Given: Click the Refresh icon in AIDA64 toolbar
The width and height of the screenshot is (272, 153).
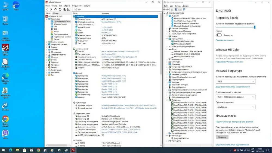Looking at the screenshot, I should coord(60,9).
